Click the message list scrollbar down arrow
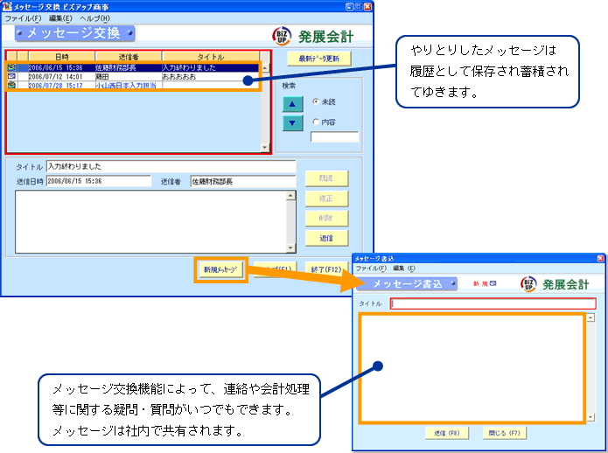The width and height of the screenshot is (608, 453). point(264,148)
